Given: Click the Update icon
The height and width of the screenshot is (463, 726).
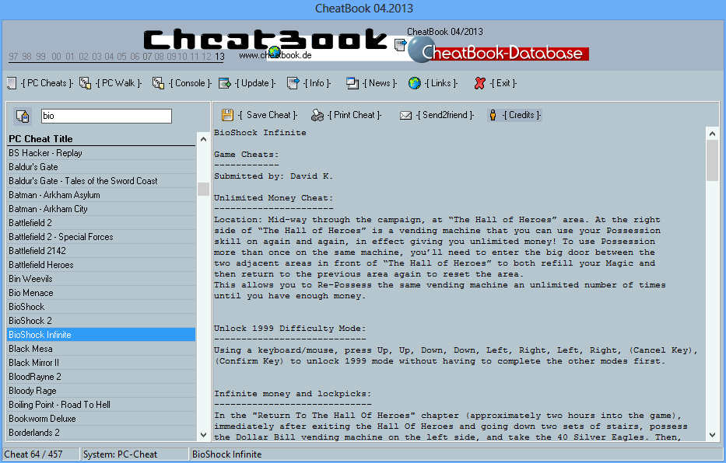Looking at the screenshot, I should point(225,83).
